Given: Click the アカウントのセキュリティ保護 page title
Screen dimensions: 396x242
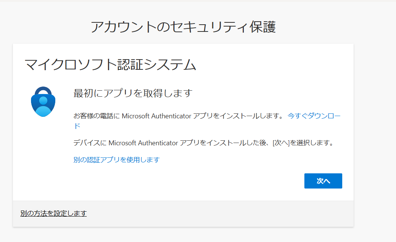Looking at the screenshot, I should click(x=183, y=27).
